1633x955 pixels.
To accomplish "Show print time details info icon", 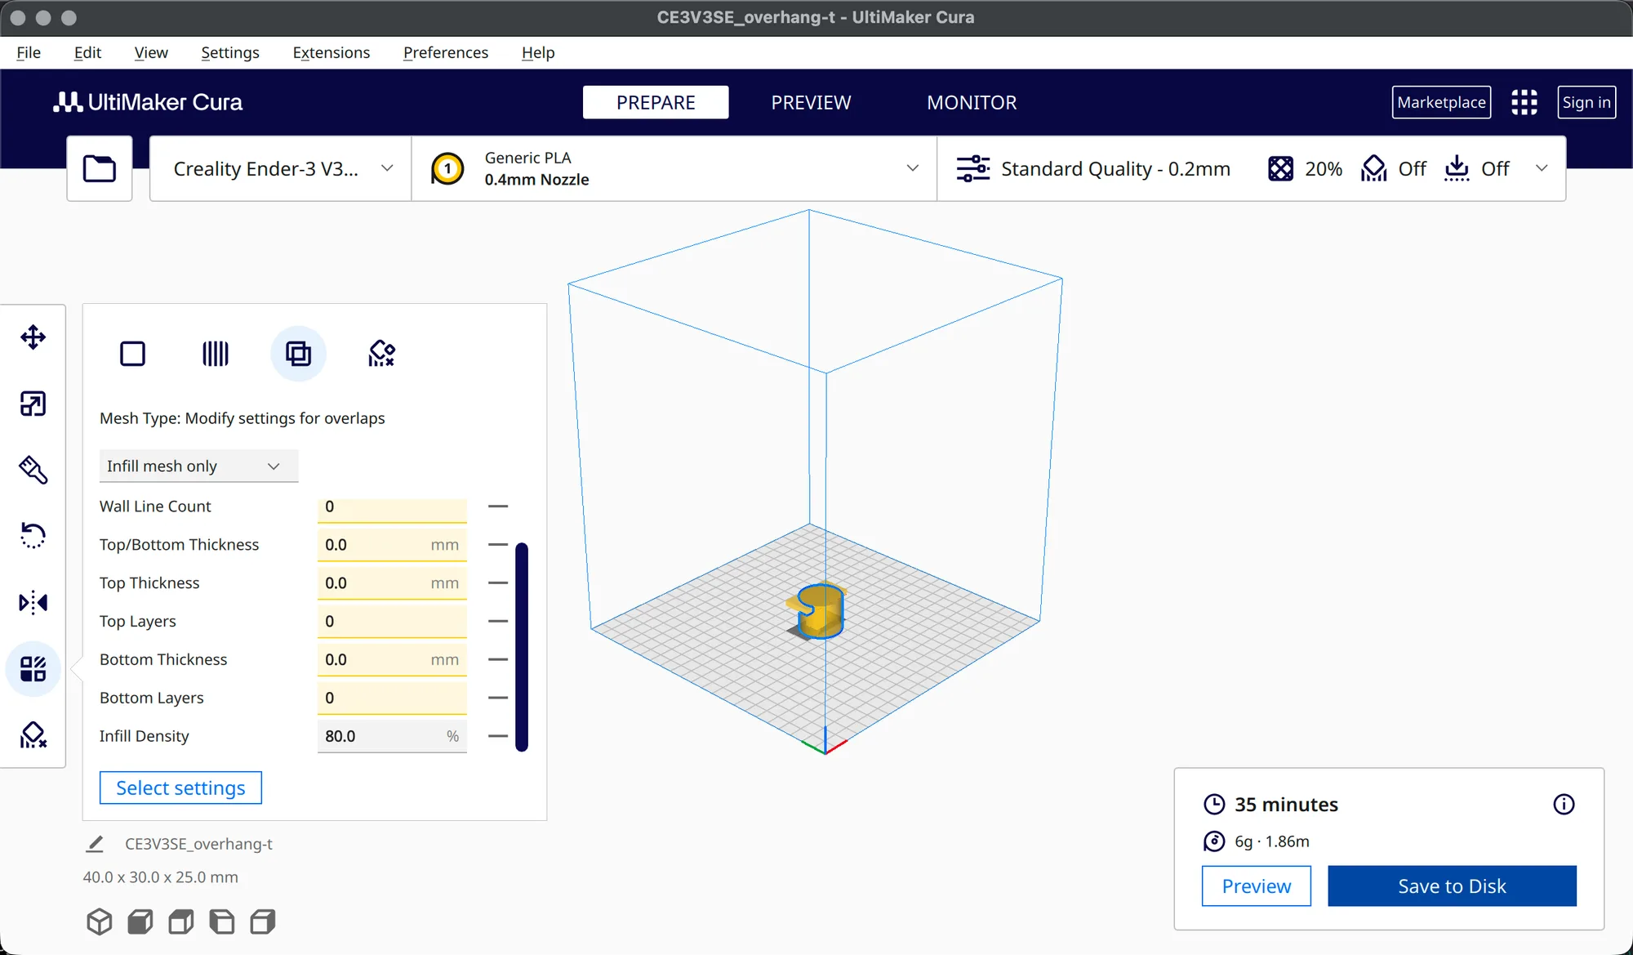I will pos(1564,805).
